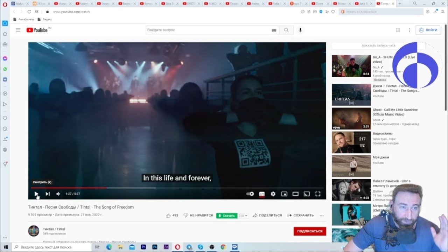Open YouTube settings three-dot menu
Image resolution: width=448 pixels, height=252 pixels.
coord(409,30)
